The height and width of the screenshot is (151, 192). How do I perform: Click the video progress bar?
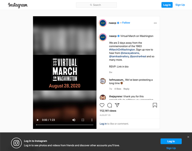click(x=65, y=125)
